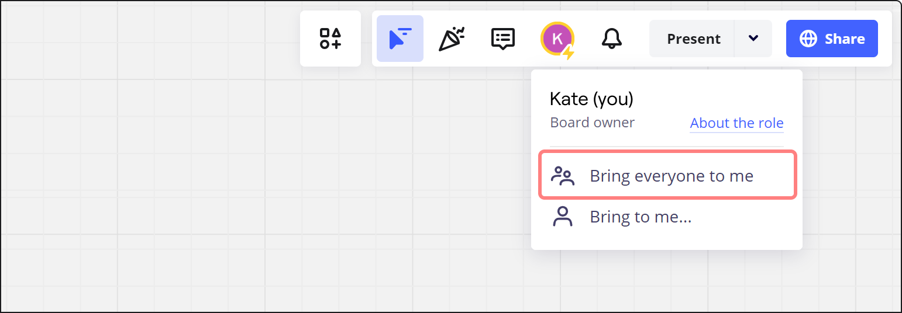This screenshot has height=313, width=902.
Task: Click the globe icon on Share button
Action: tap(808, 39)
